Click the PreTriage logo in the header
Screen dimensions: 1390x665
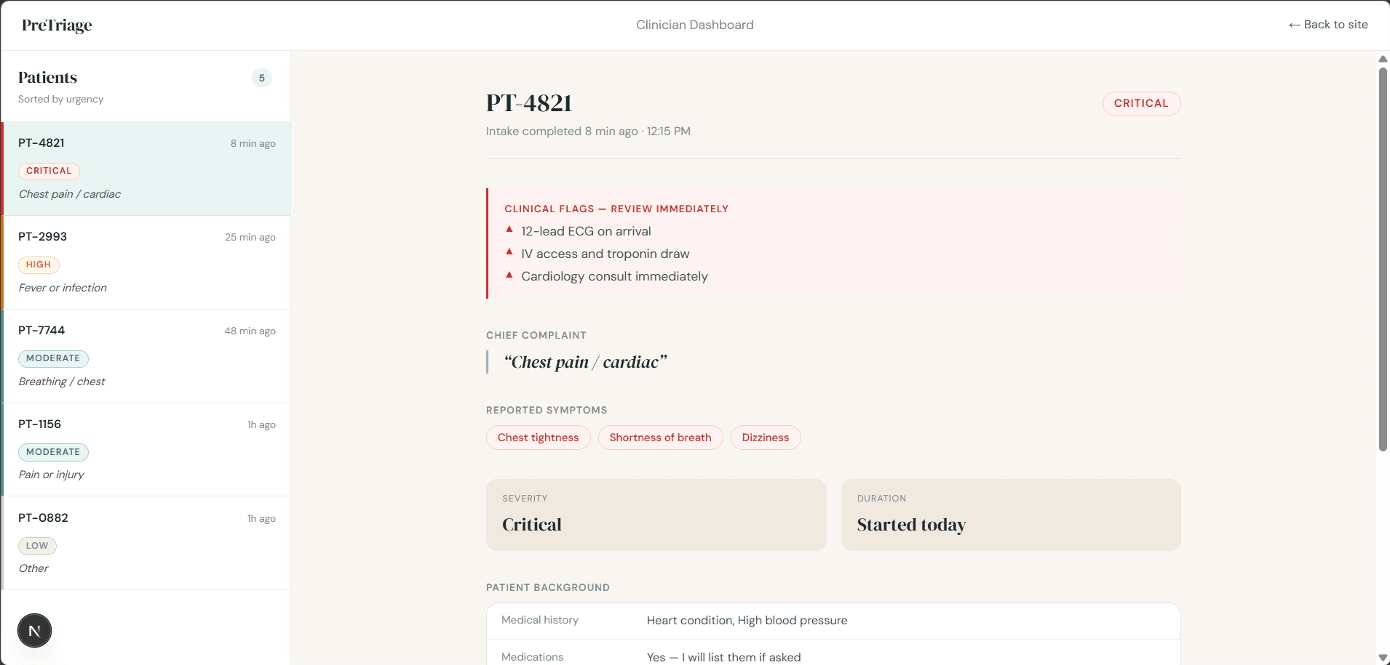[x=57, y=25]
